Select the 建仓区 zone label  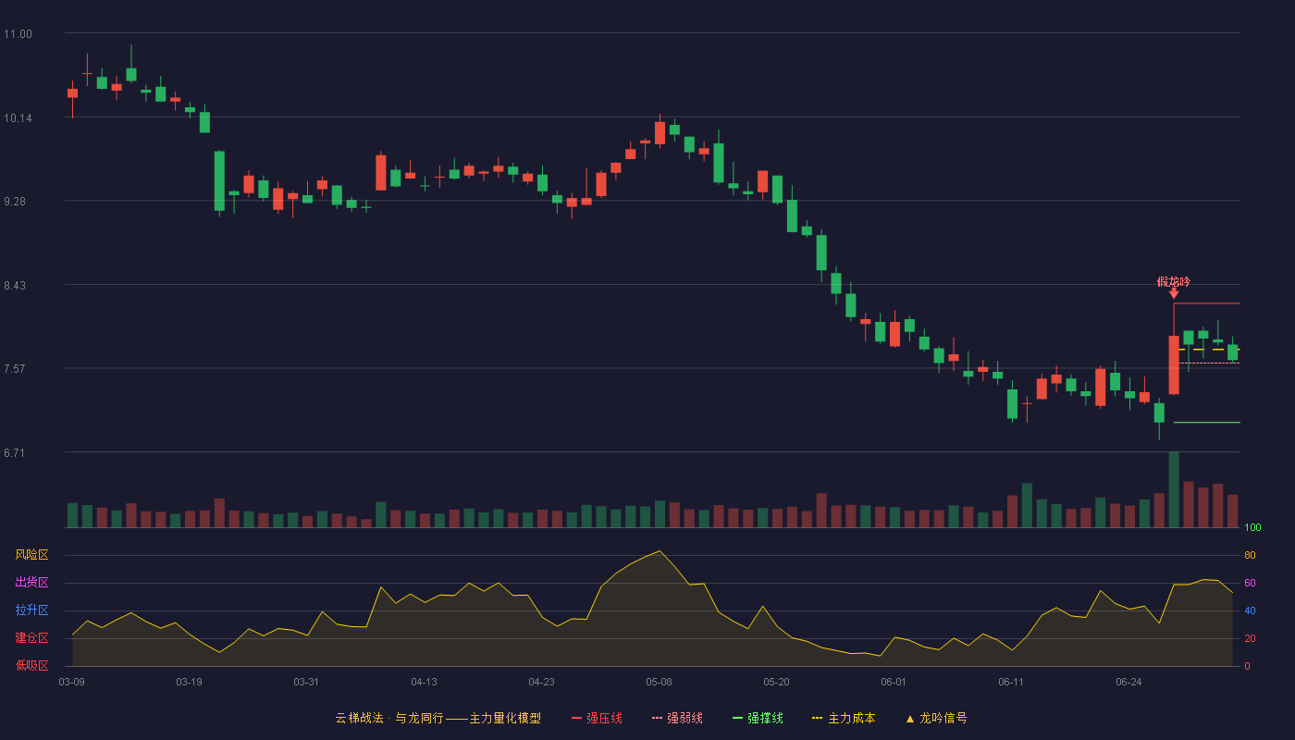[x=31, y=638]
